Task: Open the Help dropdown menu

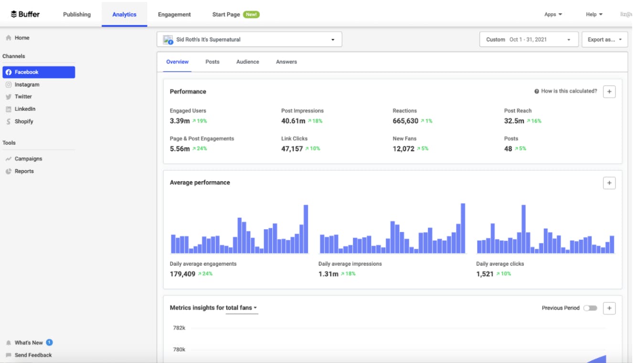Action: [594, 14]
